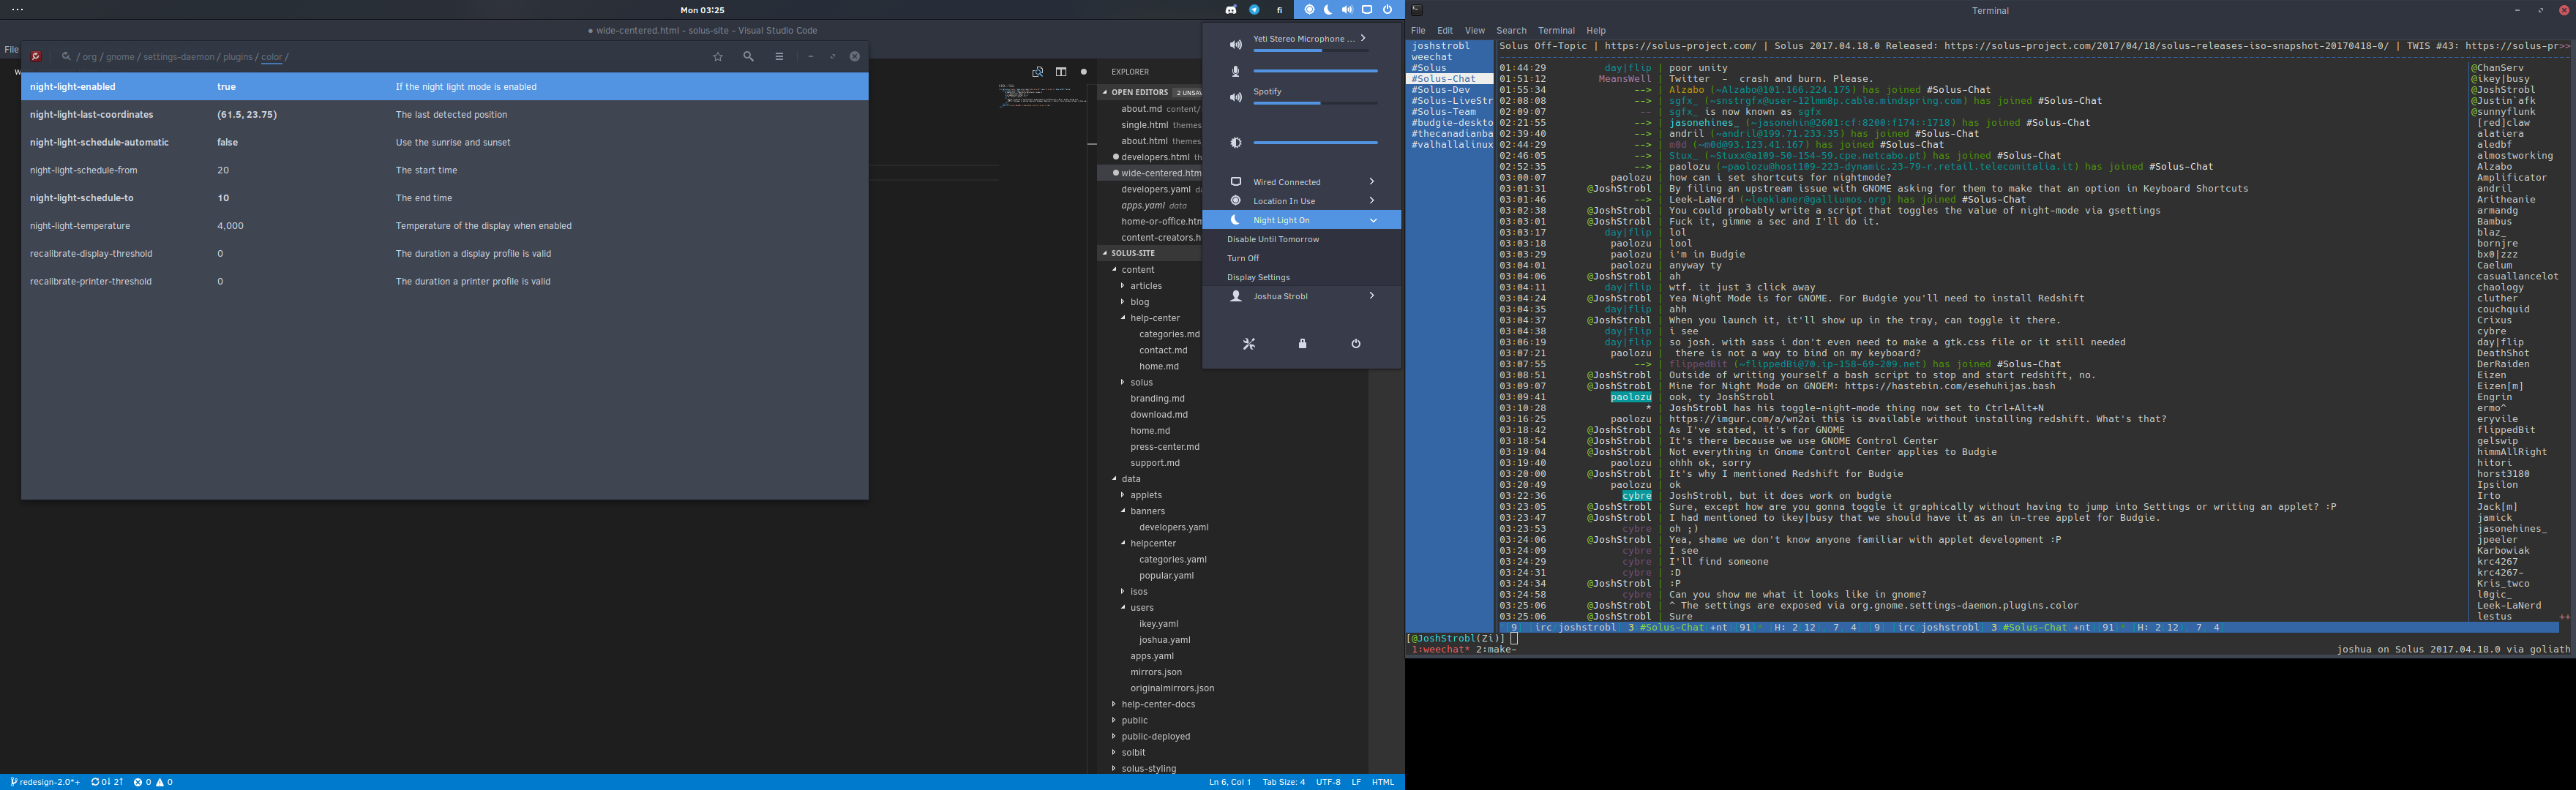Image resolution: width=2576 pixels, height=790 pixels.
Task: Open Terminal's Search menu
Action: (1511, 31)
